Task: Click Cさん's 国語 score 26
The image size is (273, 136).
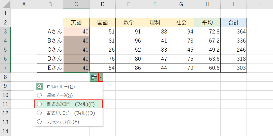Action: [x=103, y=50]
